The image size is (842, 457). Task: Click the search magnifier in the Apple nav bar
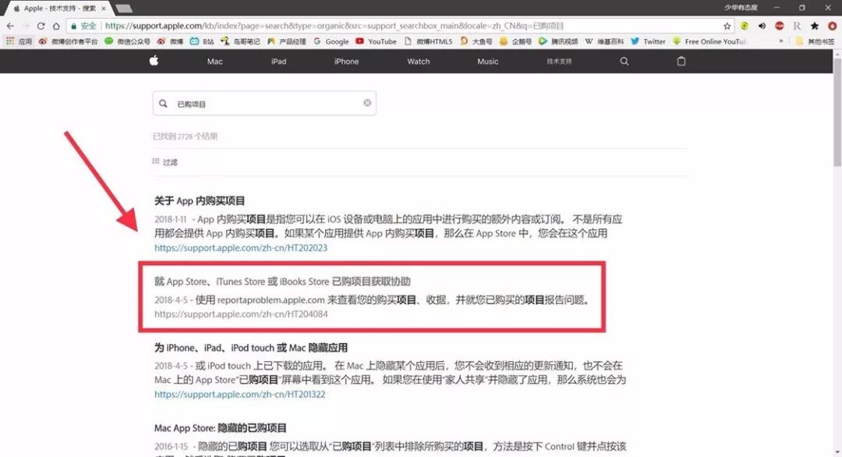click(624, 62)
